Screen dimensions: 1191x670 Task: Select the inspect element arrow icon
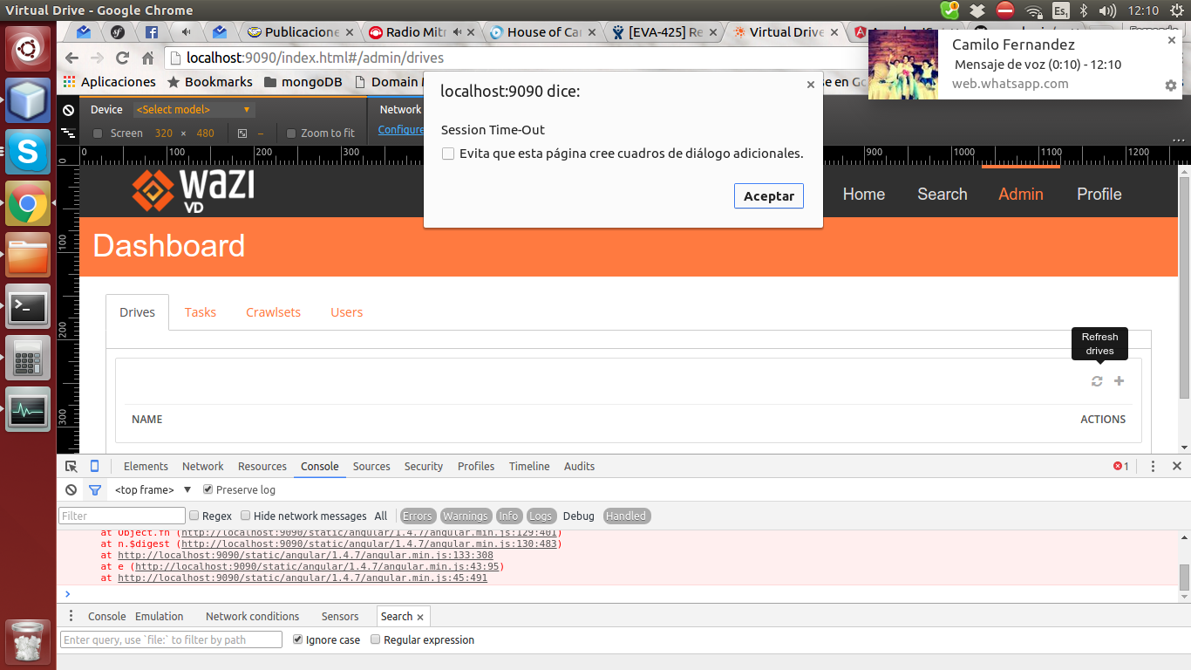(71, 466)
